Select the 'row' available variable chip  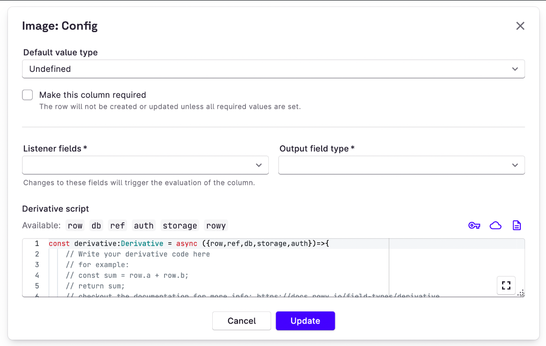click(x=75, y=226)
